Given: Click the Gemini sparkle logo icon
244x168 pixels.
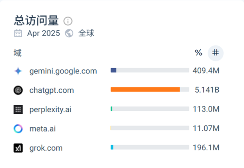Looking at the screenshot, I should coord(18,71).
